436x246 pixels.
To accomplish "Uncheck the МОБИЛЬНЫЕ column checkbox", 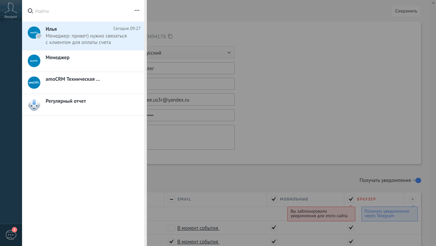I will click(274, 199).
